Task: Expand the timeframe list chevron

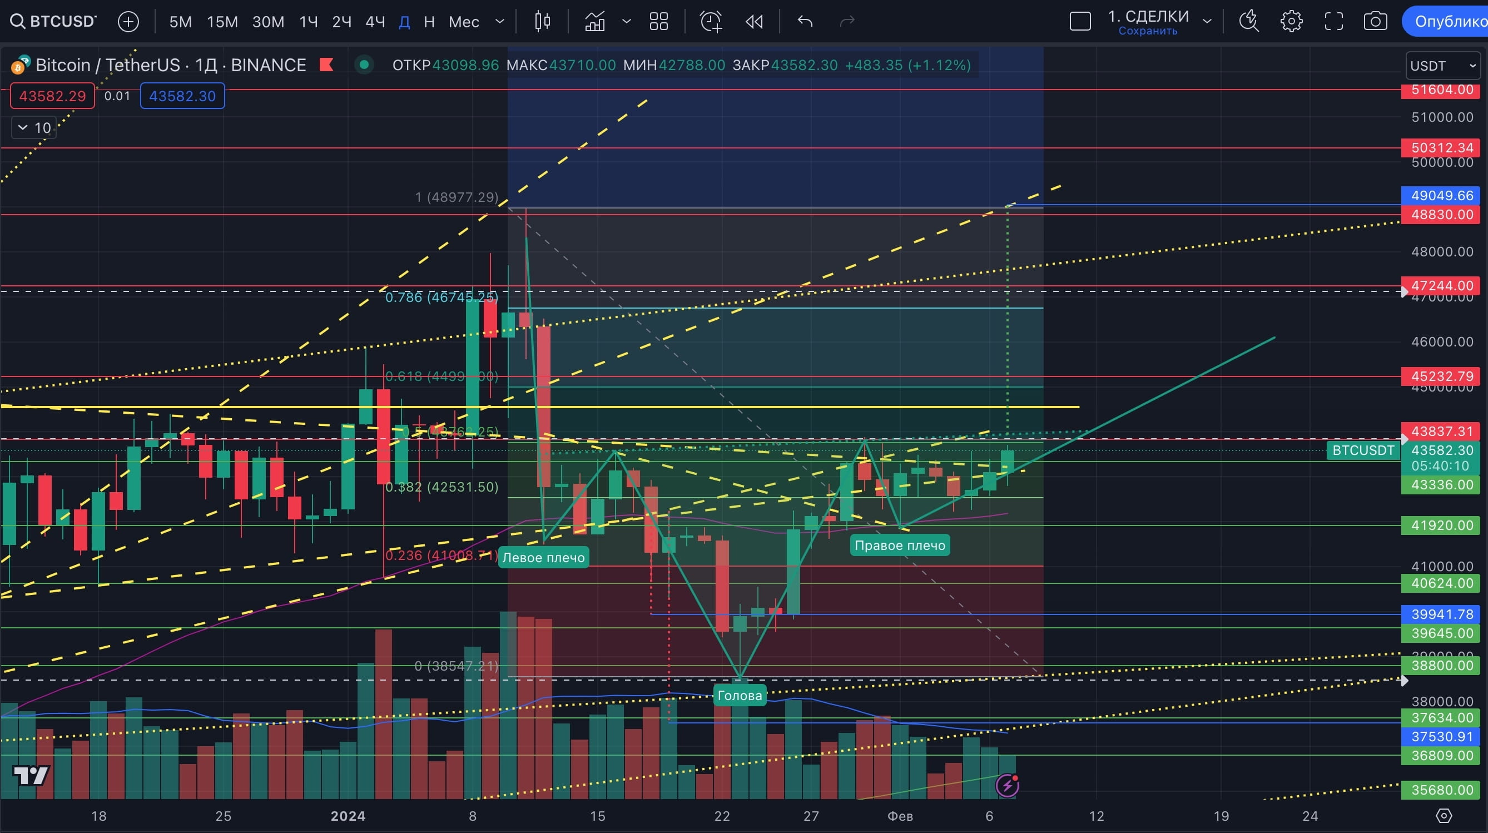Action: (499, 21)
